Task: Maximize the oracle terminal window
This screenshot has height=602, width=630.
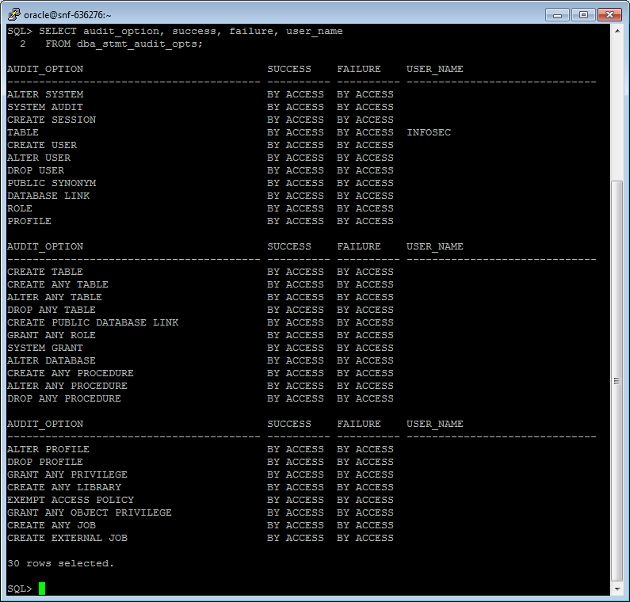Action: pos(583,15)
